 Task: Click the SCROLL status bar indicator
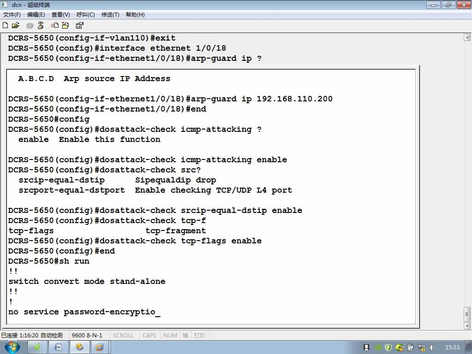123,336
